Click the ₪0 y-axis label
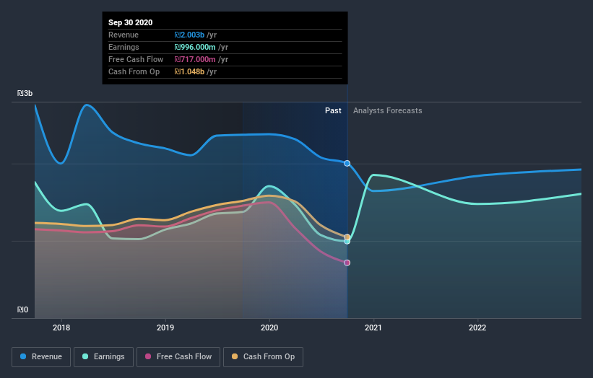The width and height of the screenshot is (593, 378). 22,309
